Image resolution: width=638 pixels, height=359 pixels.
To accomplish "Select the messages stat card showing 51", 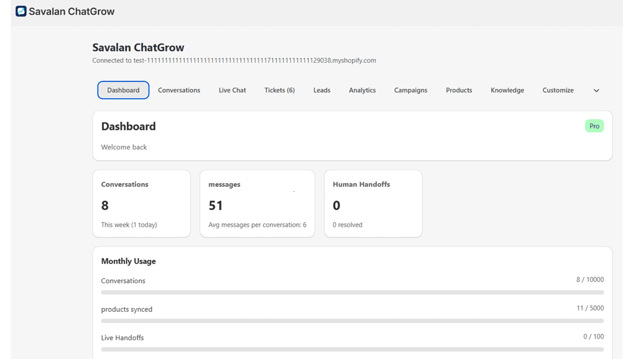I will tap(257, 204).
